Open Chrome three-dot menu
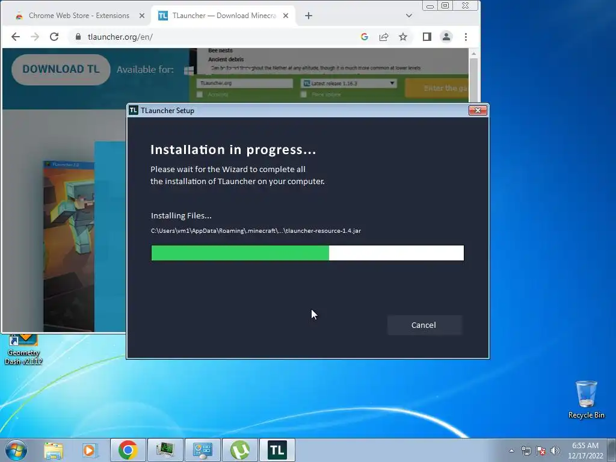This screenshot has width=616, height=462. point(466,37)
